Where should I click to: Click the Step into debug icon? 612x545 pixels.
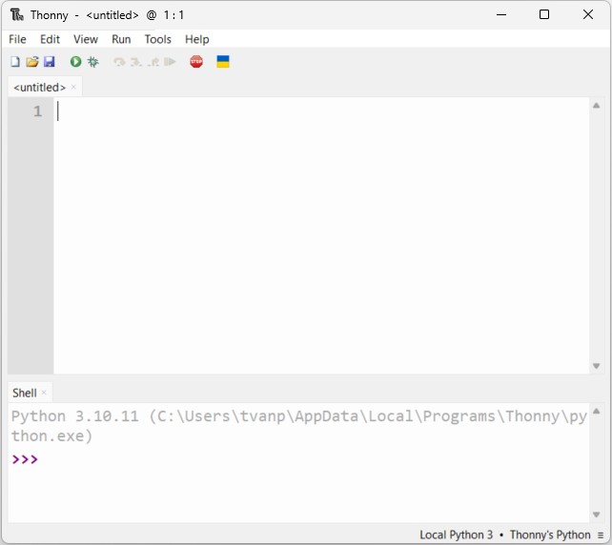pos(136,62)
